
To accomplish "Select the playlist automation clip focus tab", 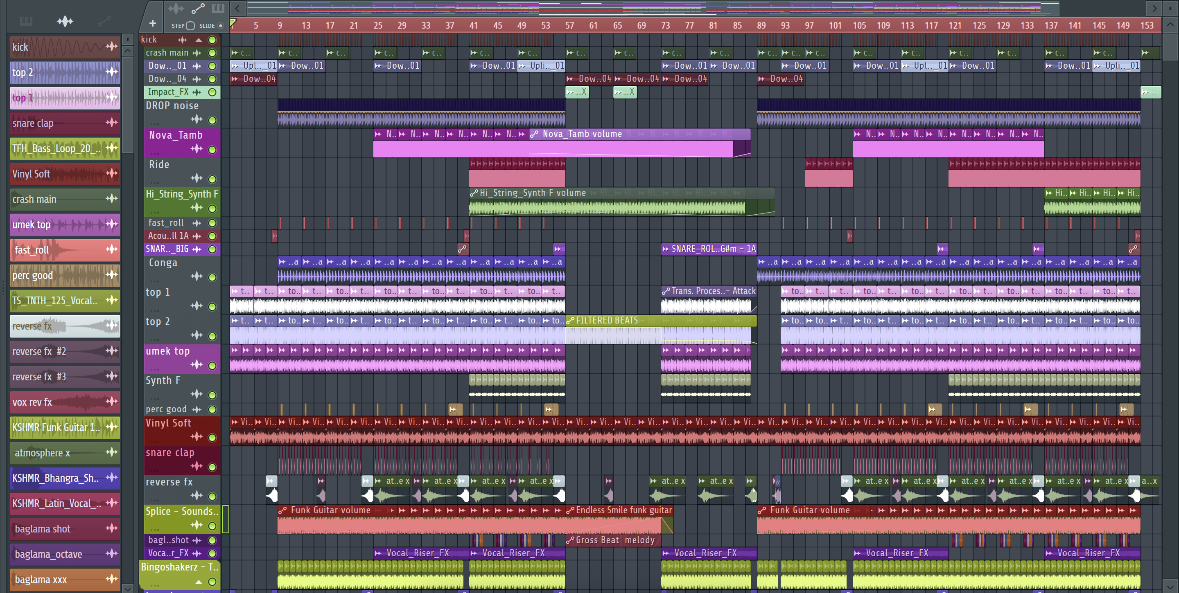I will point(198,8).
